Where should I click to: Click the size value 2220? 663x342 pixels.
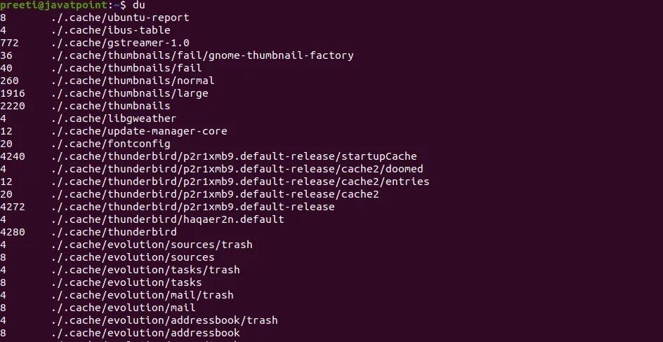12,106
